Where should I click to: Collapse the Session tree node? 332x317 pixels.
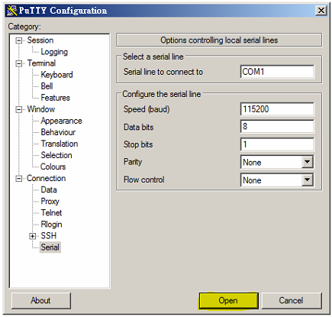pyautogui.click(x=18, y=40)
